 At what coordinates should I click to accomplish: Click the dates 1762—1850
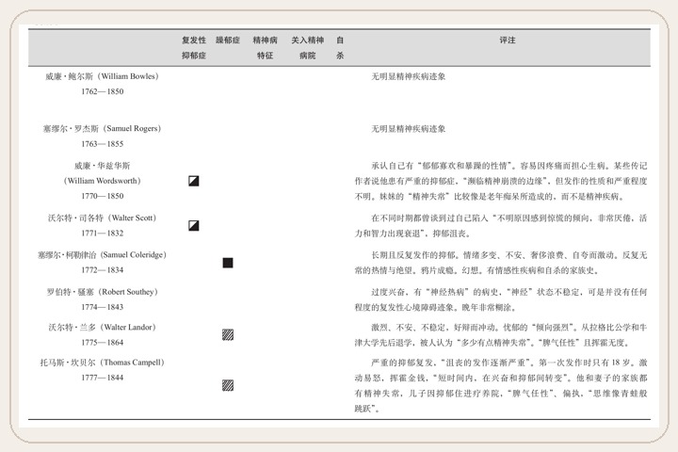click(x=103, y=91)
